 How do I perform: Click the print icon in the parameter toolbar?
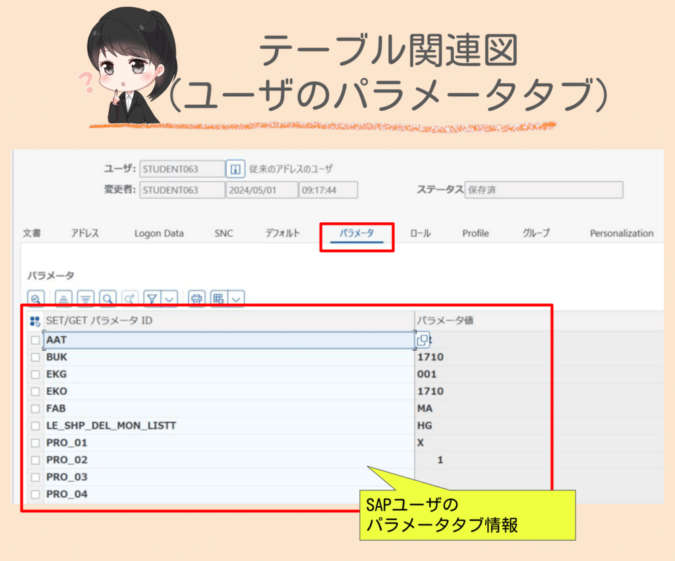click(x=195, y=298)
